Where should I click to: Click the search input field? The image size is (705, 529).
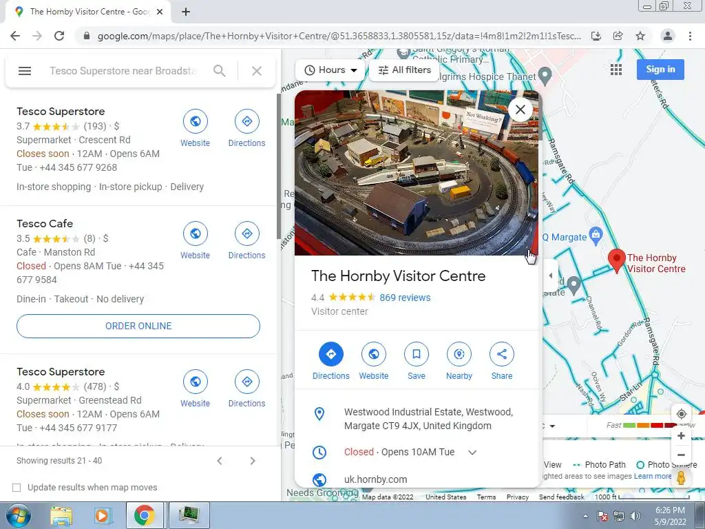123,71
